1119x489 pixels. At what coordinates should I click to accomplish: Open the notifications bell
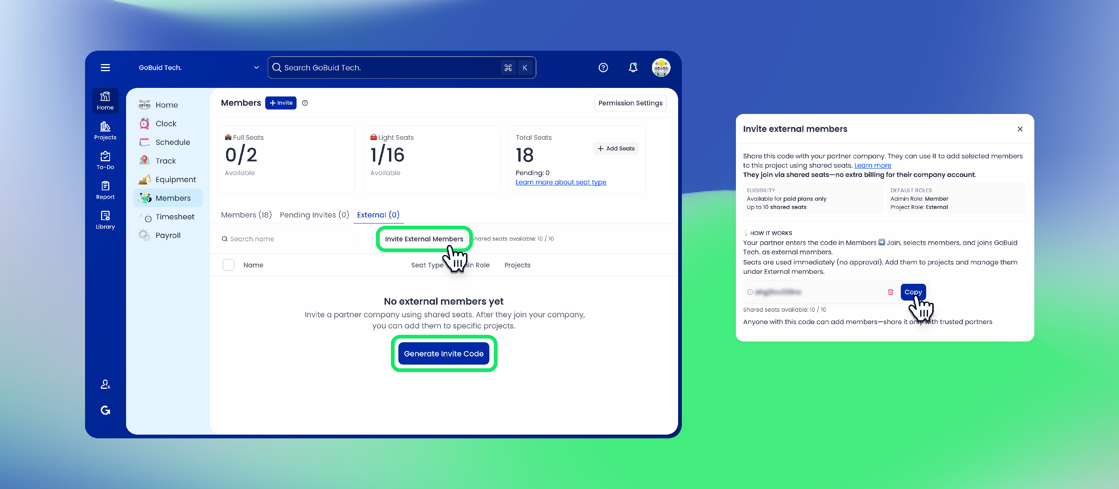click(x=633, y=68)
